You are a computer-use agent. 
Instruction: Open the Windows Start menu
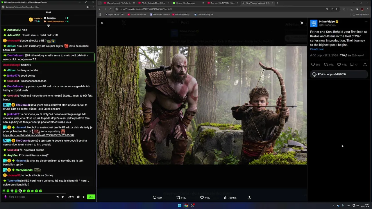180,206
